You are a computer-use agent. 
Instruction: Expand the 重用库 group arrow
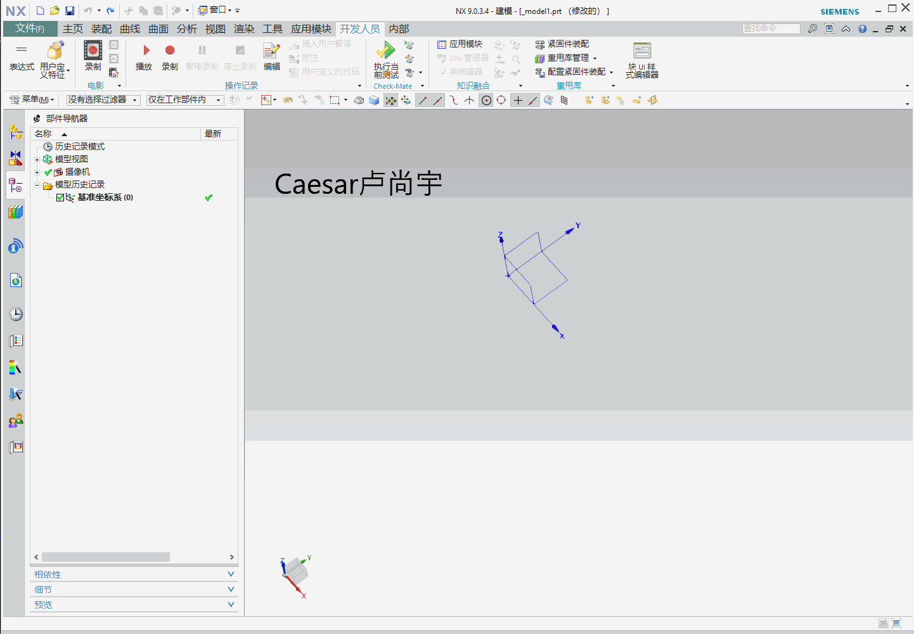tap(613, 86)
